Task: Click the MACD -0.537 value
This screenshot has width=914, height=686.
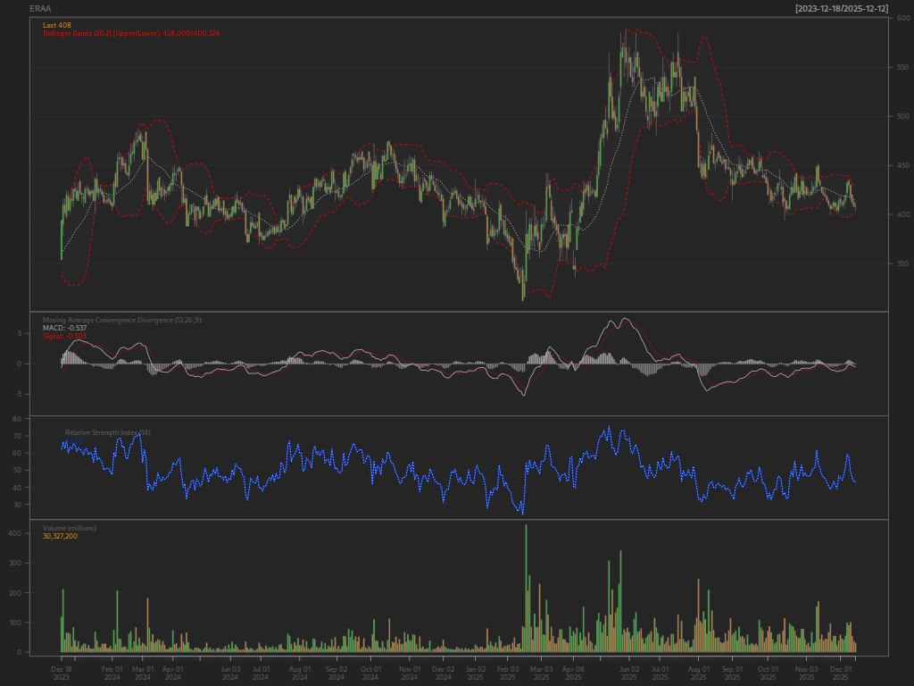Action: pos(64,328)
